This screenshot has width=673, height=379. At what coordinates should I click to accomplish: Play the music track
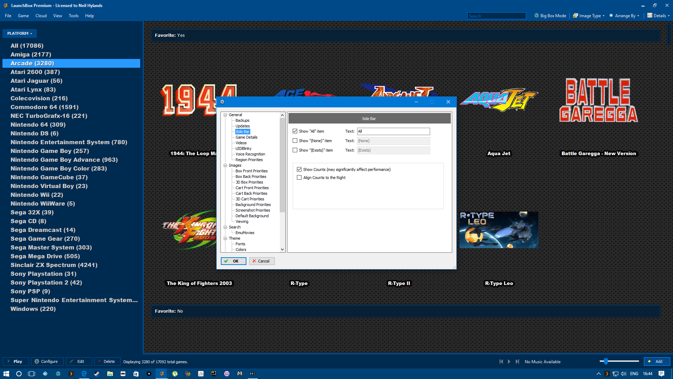(x=509, y=362)
